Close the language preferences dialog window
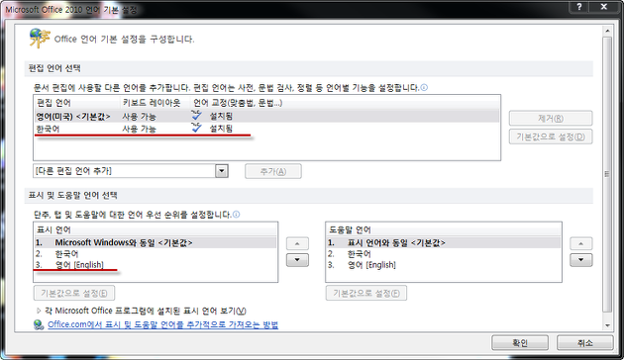This screenshot has width=624, height=360. [x=604, y=7]
